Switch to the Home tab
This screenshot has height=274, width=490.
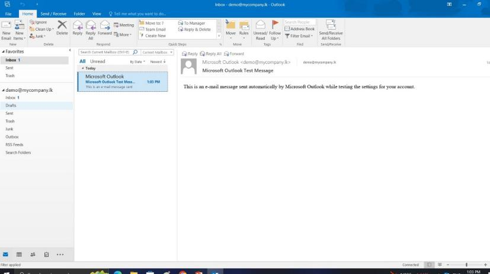(27, 14)
